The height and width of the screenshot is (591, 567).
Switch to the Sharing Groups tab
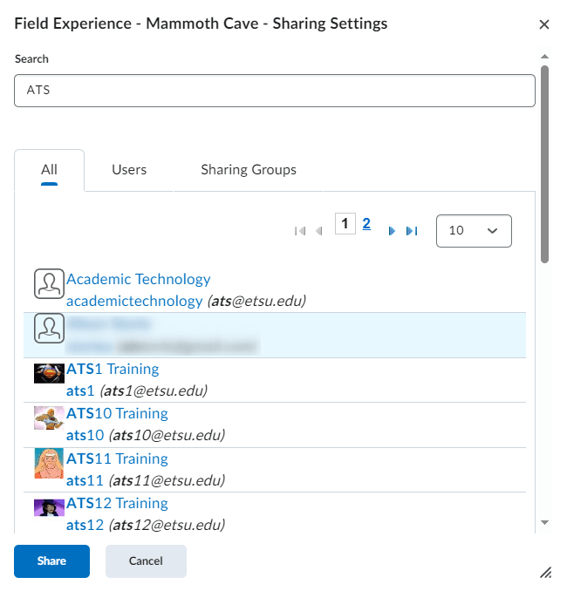click(249, 170)
